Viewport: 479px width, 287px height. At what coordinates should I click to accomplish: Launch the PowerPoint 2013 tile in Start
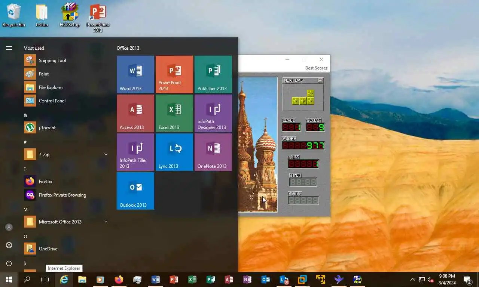[174, 74]
